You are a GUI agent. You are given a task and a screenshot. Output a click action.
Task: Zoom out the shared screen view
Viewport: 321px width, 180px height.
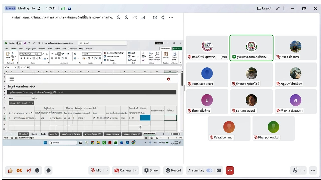pos(119,17)
